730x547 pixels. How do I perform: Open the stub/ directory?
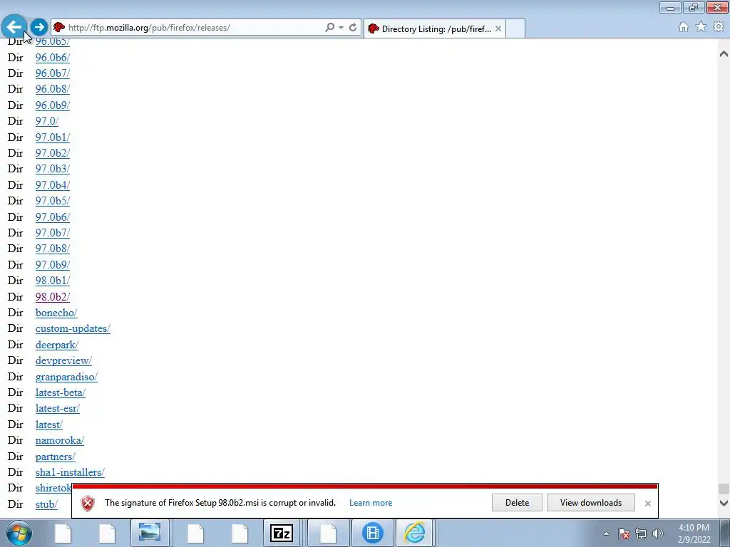46,505
